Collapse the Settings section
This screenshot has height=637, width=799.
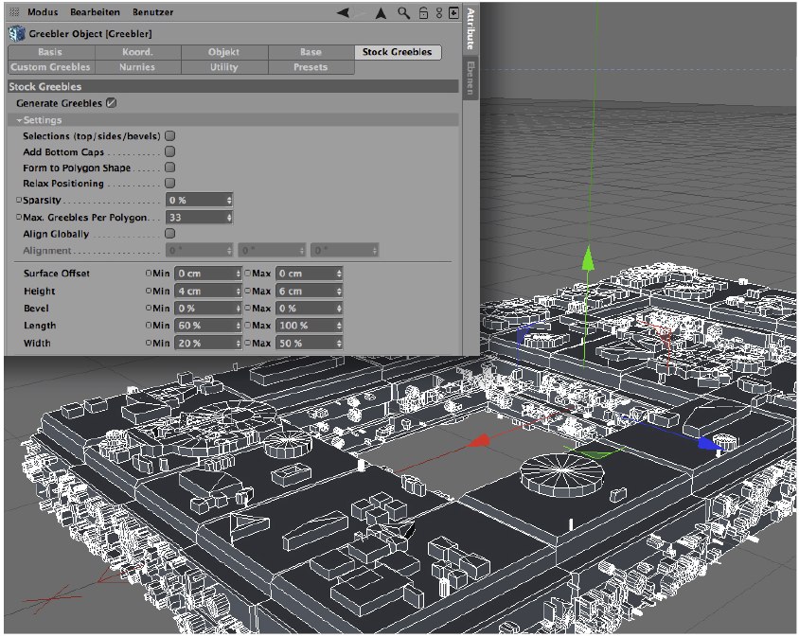[19, 120]
